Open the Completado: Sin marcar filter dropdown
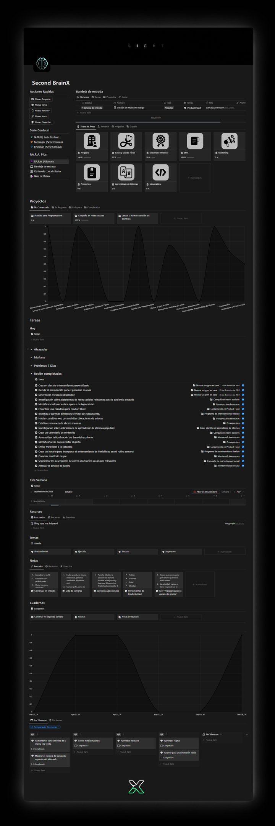 click(x=45, y=727)
